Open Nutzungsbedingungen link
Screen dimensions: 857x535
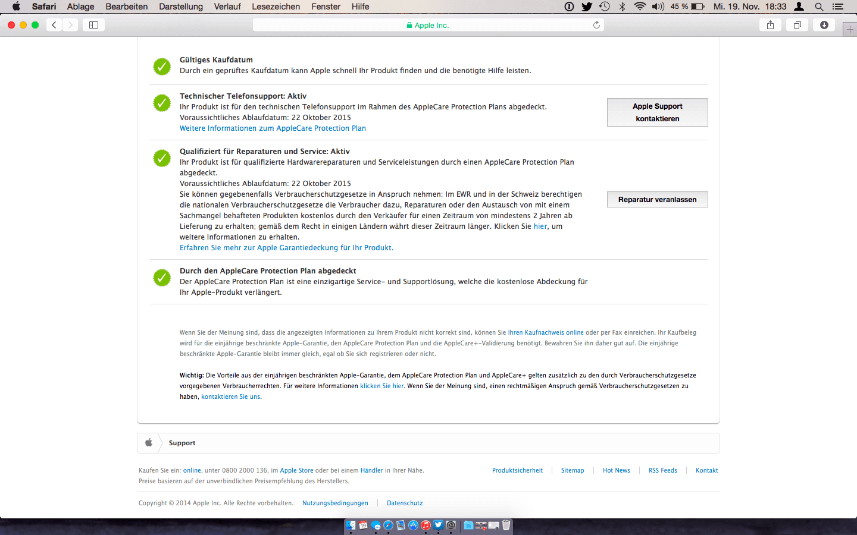coord(335,503)
